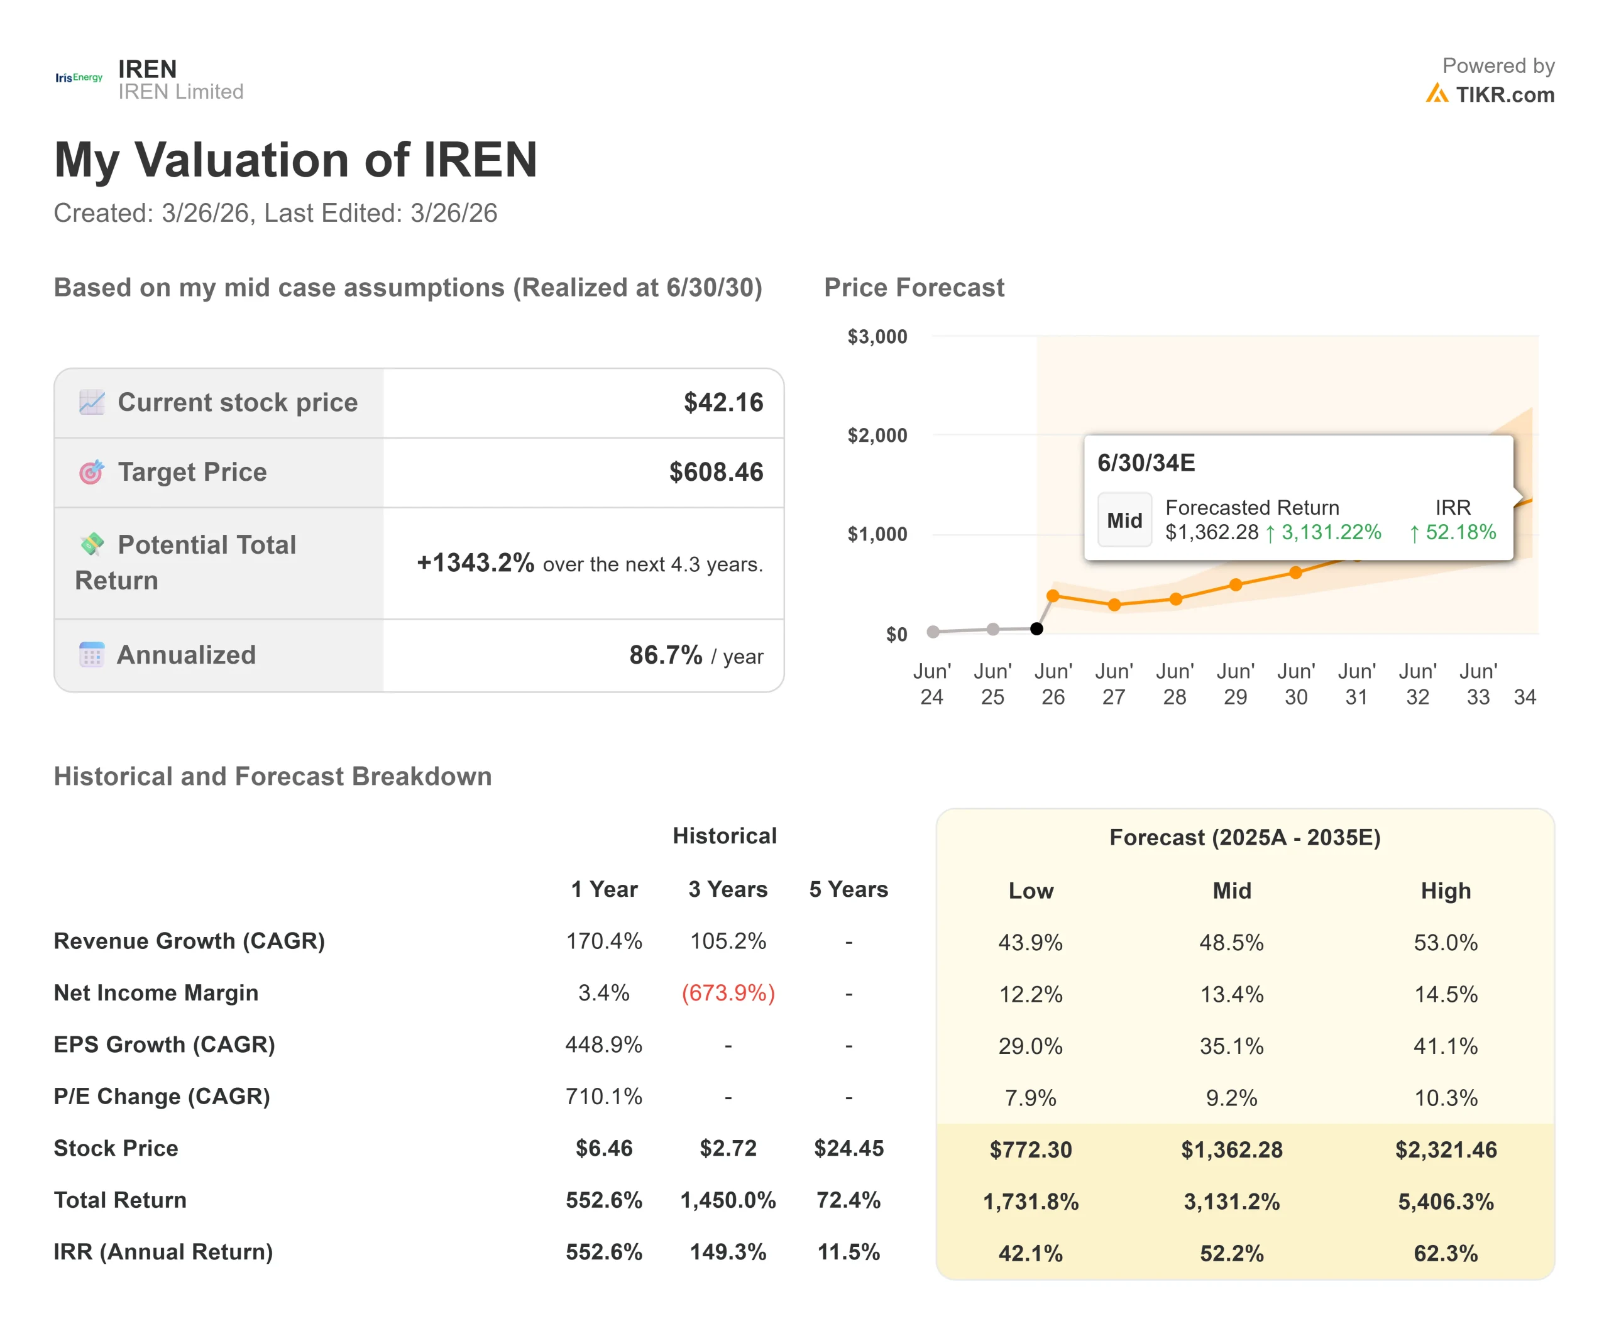Click the red (673.9%) net income margin
The height and width of the screenshot is (1321, 1609).
tap(728, 993)
